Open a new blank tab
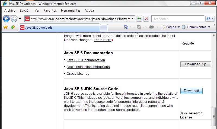Screen dimensions: 217x129 (104, 28)
